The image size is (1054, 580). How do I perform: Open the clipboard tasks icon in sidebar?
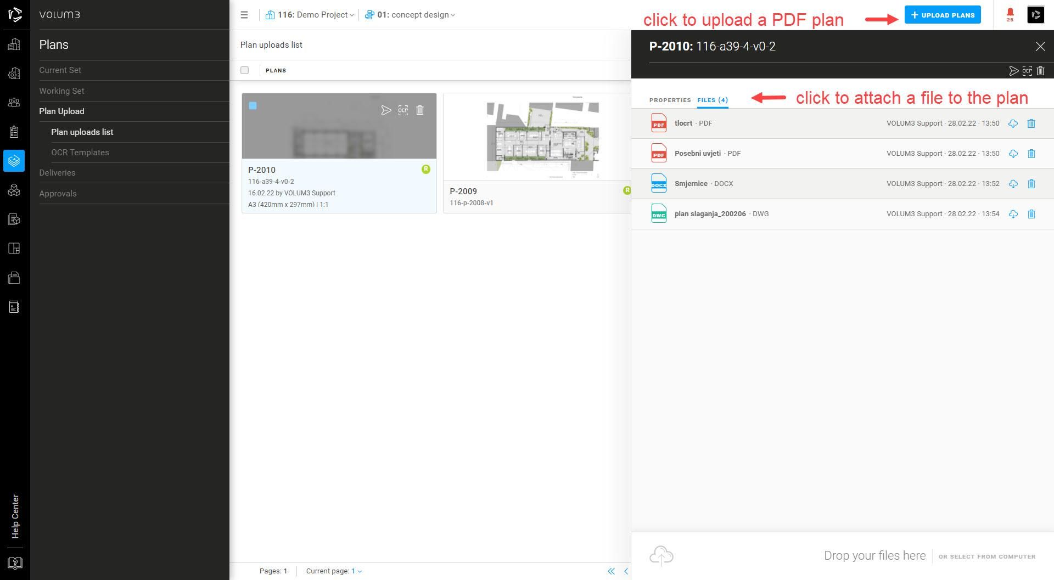14,132
